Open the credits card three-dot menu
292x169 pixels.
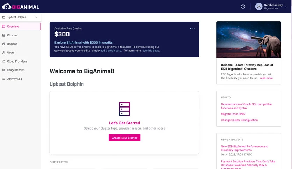[192, 29]
